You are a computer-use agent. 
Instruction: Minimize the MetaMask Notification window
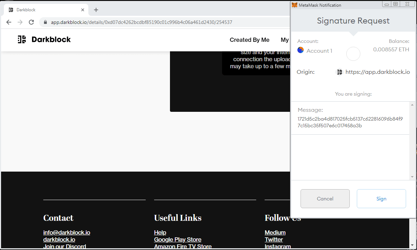(x=387, y=4)
